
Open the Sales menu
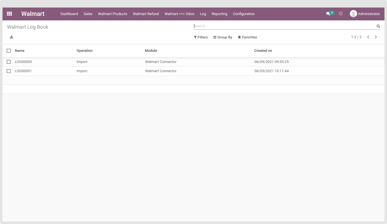coord(88,14)
